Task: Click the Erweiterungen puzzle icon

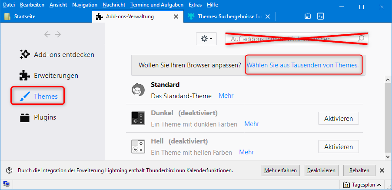Action: click(24, 76)
